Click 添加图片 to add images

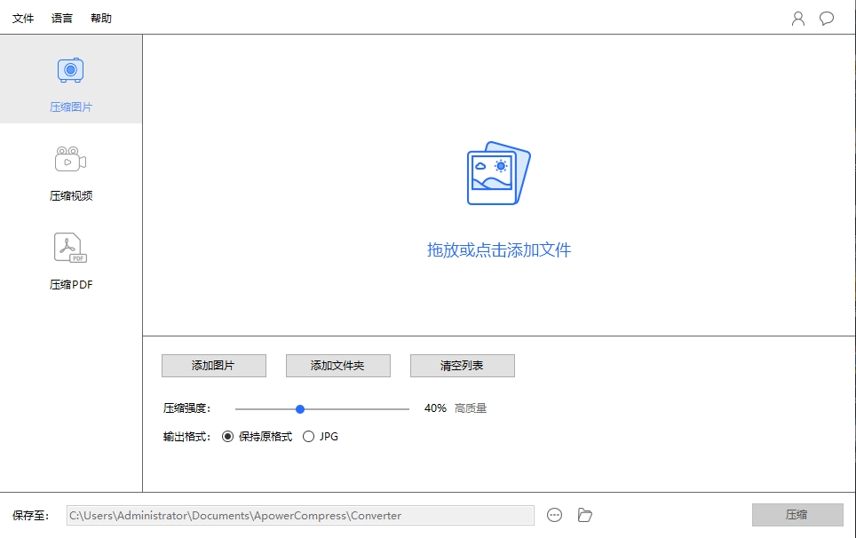point(213,365)
